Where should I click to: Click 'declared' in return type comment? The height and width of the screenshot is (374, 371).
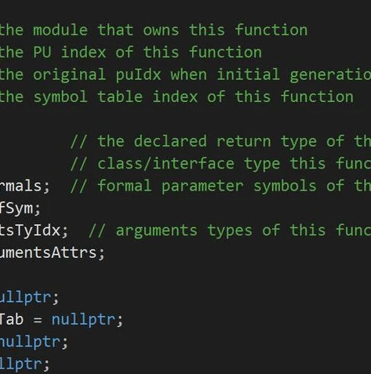[170, 141]
